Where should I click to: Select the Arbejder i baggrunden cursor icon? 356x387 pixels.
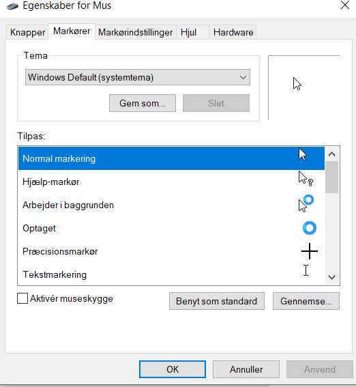(x=306, y=203)
